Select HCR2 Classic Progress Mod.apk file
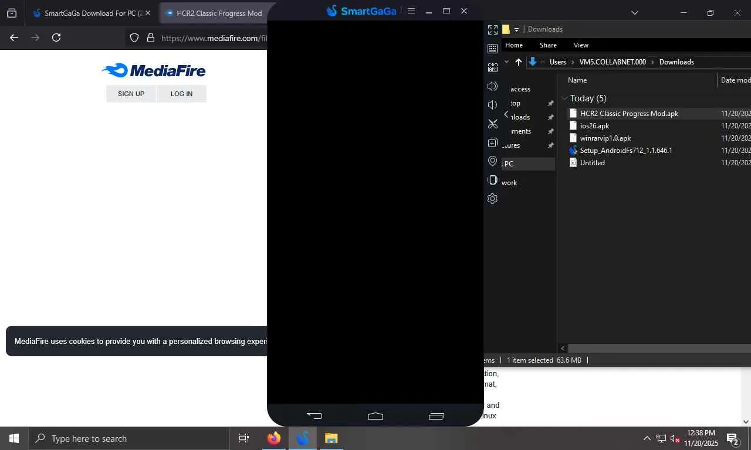This screenshot has width=751, height=450. tap(629, 114)
